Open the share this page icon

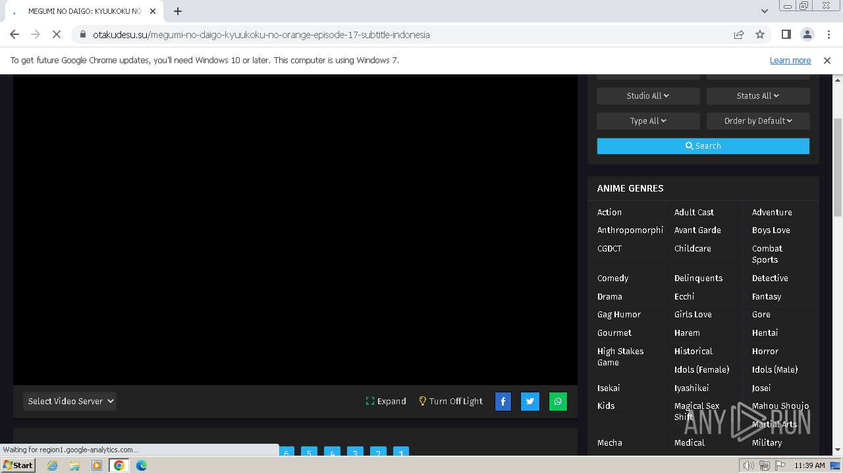pos(739,34)
